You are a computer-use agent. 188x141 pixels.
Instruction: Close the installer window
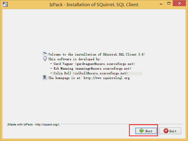coord(179,3)
